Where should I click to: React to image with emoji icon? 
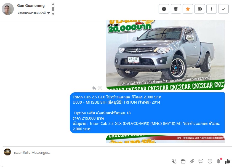pos(100,88)
